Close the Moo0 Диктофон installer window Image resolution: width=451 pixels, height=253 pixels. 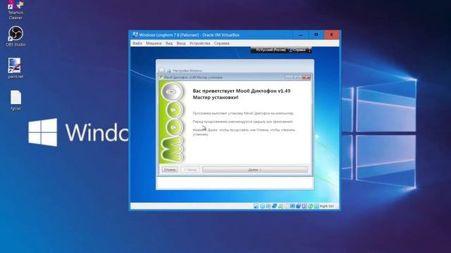tap(307, 77)
